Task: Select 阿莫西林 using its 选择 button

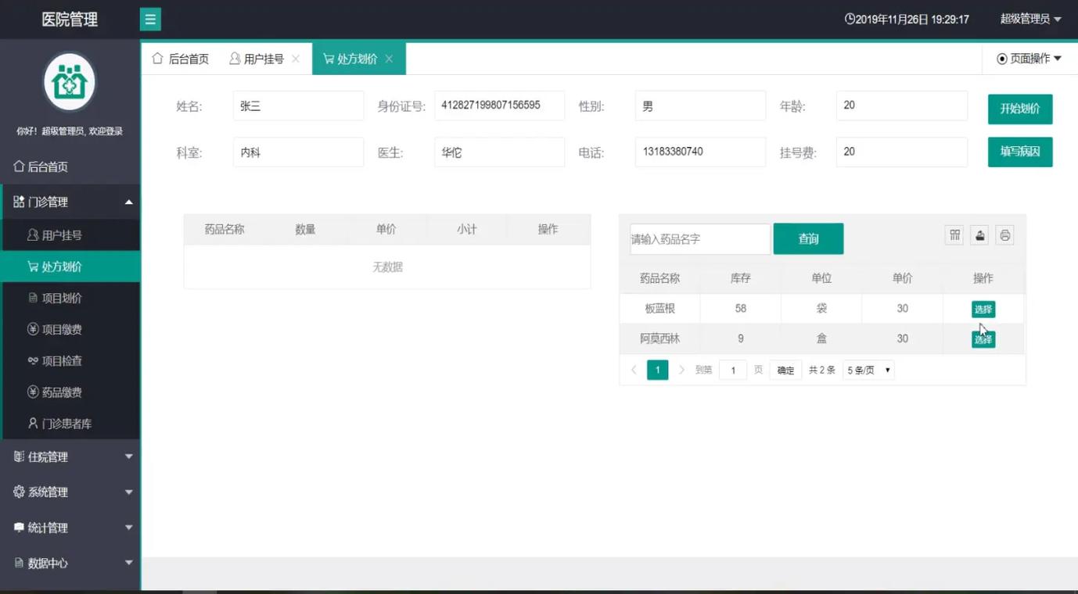Action: tap(983, 339)
